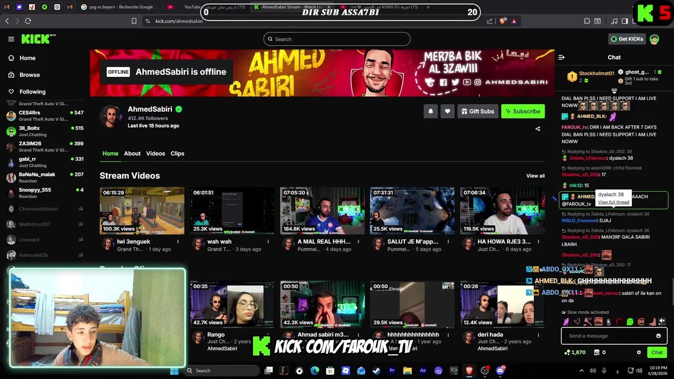
Task: Open Premiere Pro from the taskbar
Action: (392, 371)
